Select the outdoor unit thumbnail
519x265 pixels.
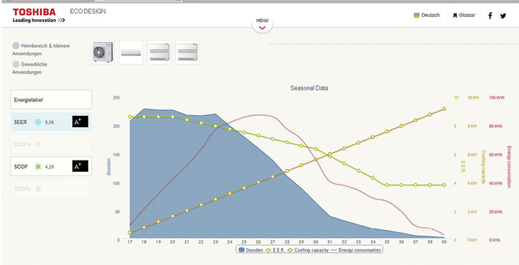click(x=103, y=52)
